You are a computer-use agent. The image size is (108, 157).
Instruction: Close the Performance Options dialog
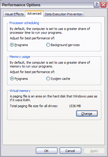tap(103, 5)
